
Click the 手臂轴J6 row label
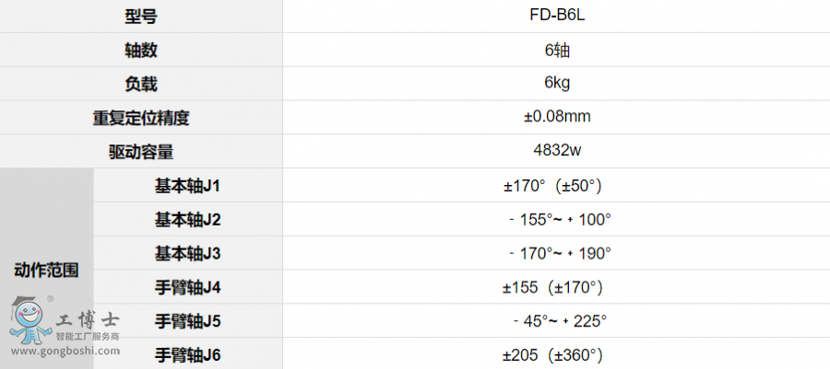click(187, 354)
